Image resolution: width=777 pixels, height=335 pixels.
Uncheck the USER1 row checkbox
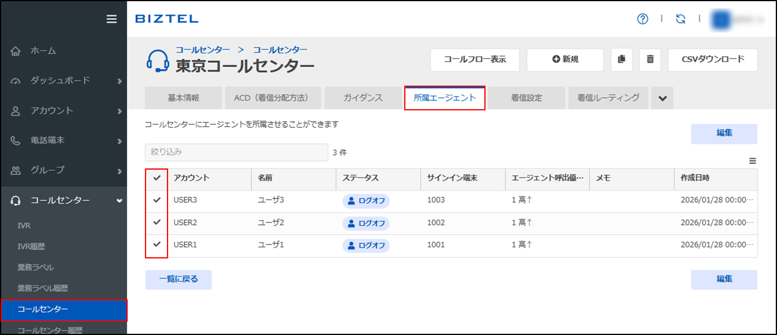click(157, 244)
